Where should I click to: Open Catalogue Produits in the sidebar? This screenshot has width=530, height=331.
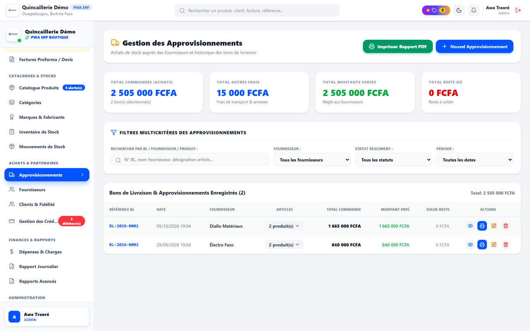pyautogui.click(x=47, y=88)
